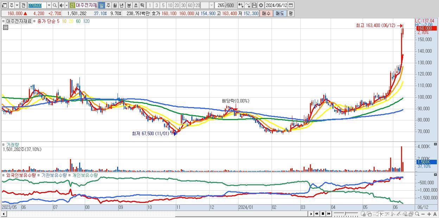Play the chart replay forward
Screen dimensions: 439x218
(311, 214)
